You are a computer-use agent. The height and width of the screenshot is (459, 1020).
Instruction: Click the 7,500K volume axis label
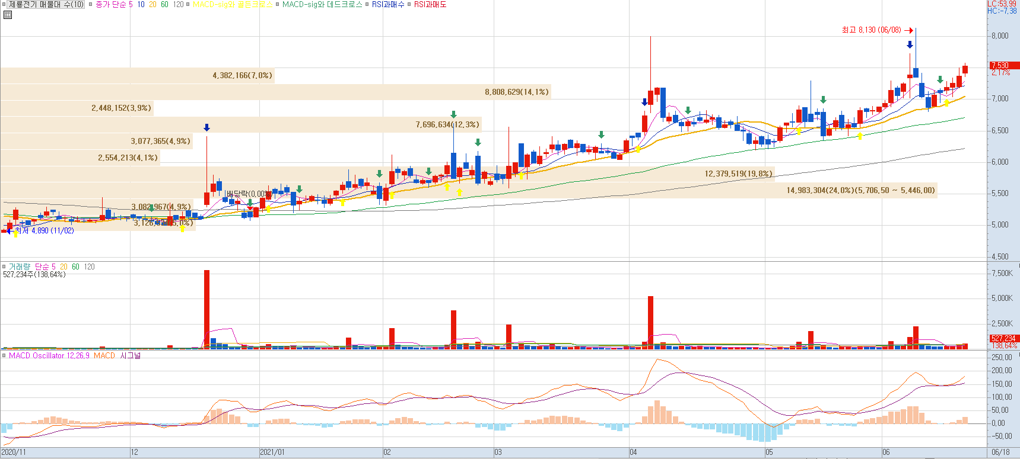coord(1002,273)
